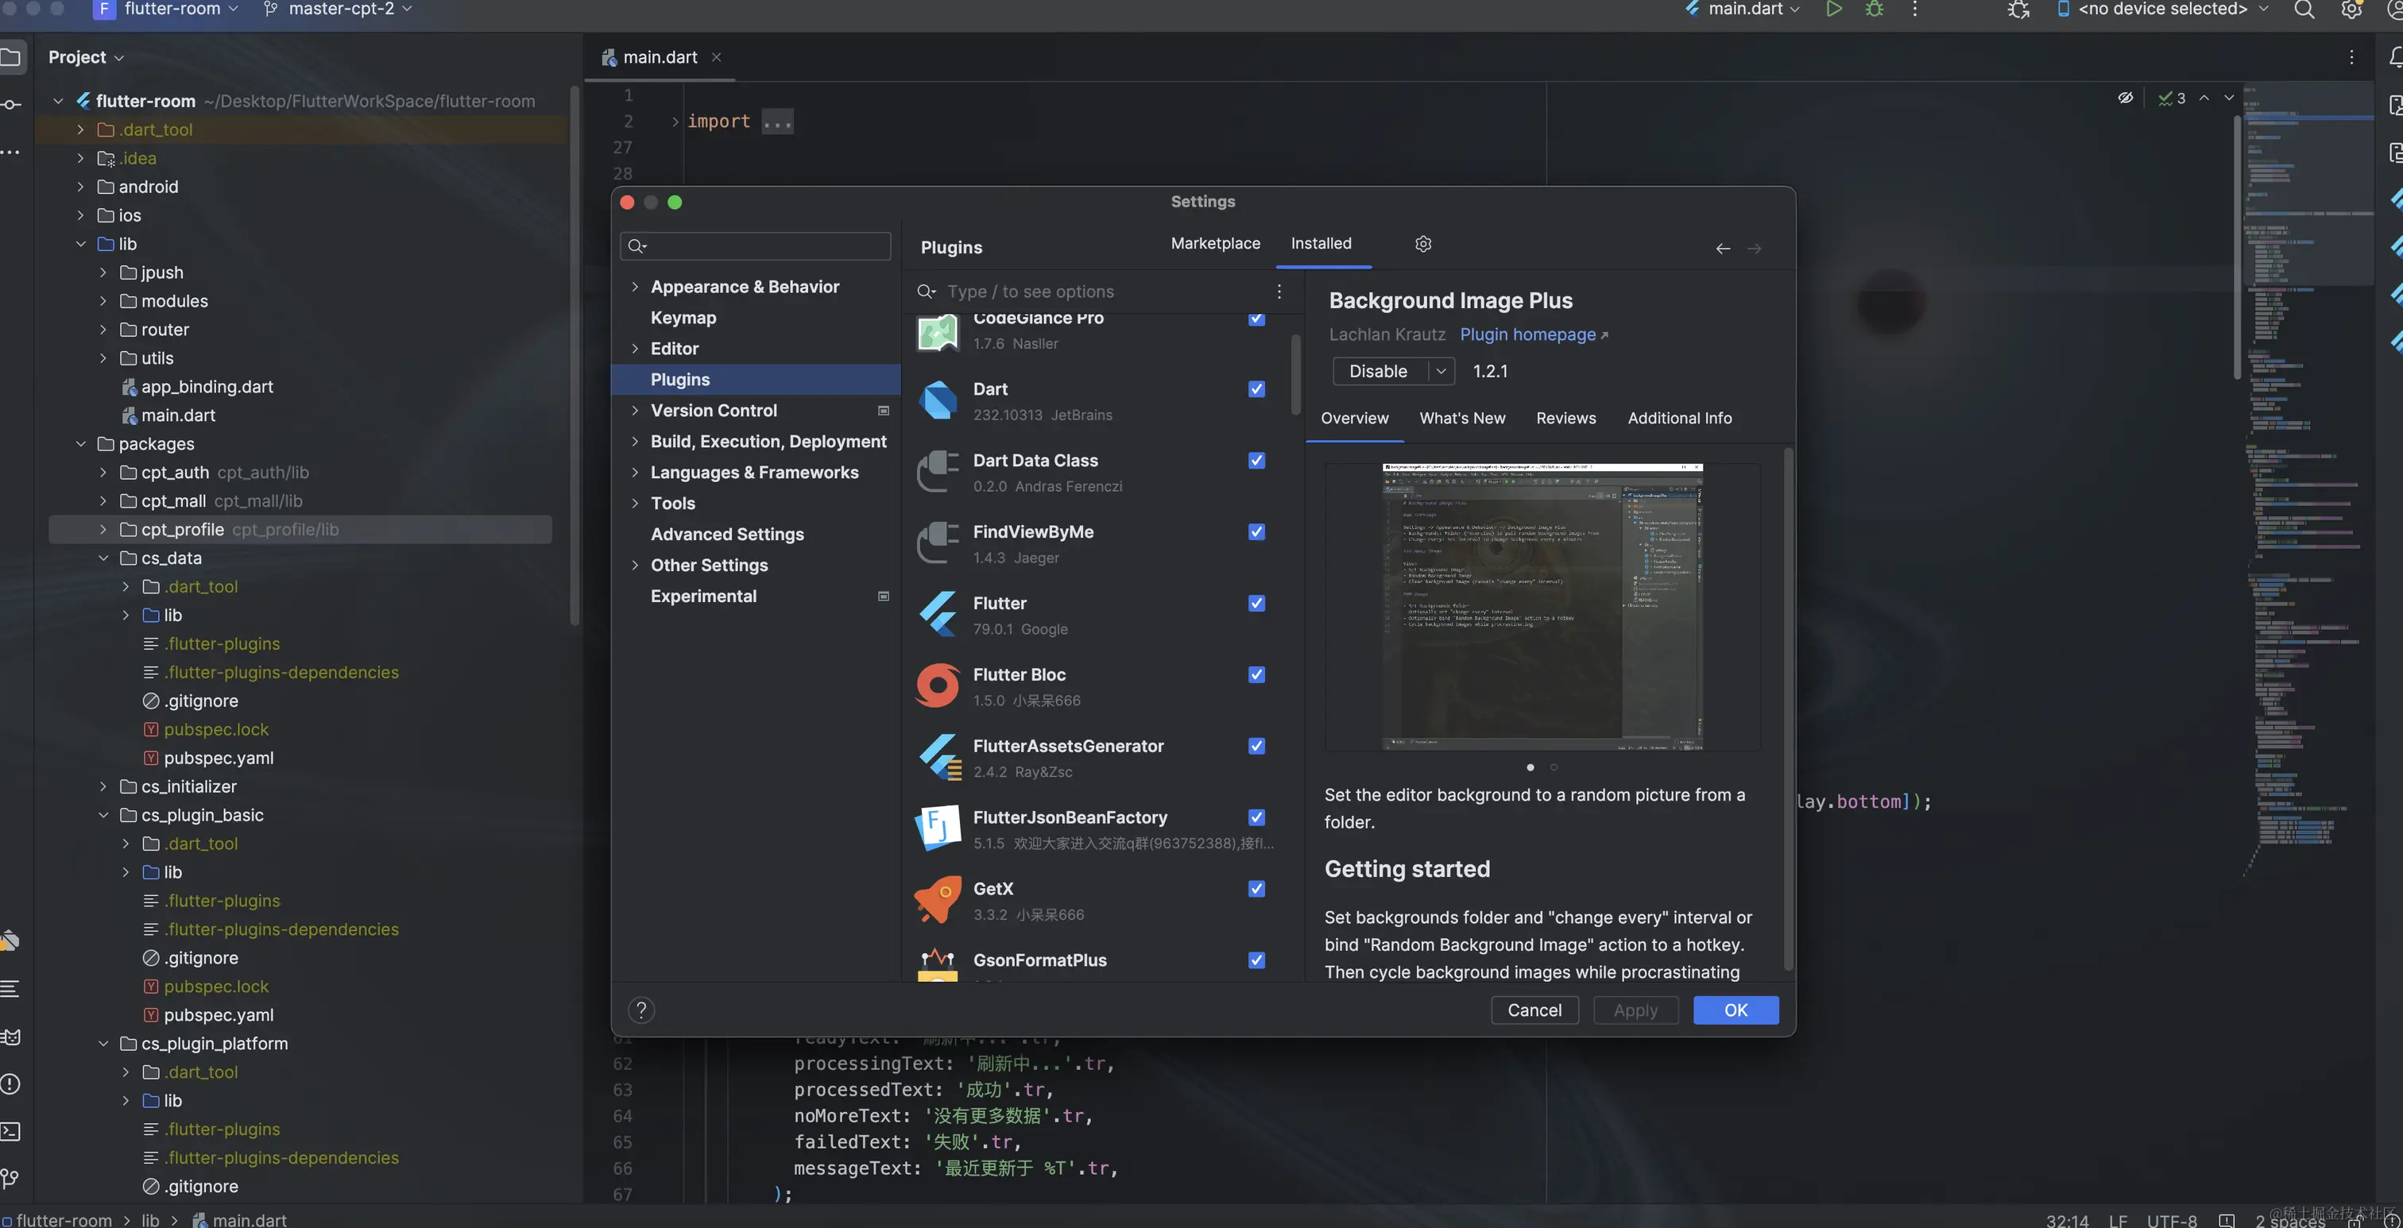Open the Commit tool window icon
The image size is (2403, 1228).
11,104
